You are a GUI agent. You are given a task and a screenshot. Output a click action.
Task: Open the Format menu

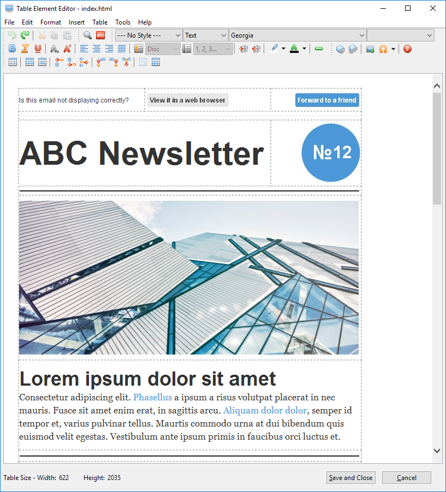tap(51, 22)
